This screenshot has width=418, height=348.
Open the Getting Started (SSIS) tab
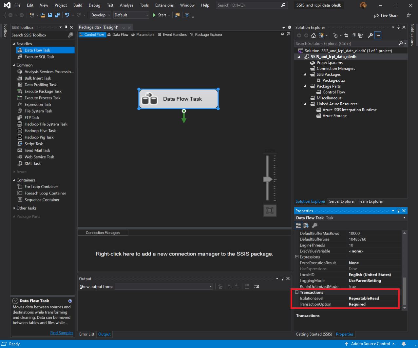click(314, 334)
